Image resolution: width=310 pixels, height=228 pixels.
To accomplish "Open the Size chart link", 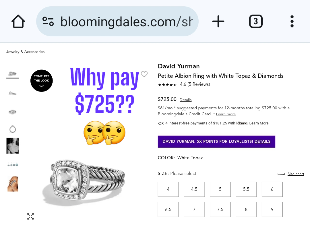I will coord(296,174).
